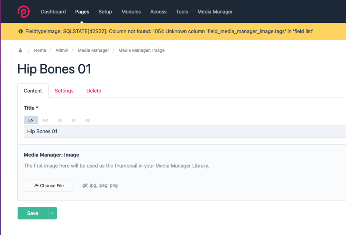Open the Modules menu
The image size is (346, 235).
(x=131, y=12)
